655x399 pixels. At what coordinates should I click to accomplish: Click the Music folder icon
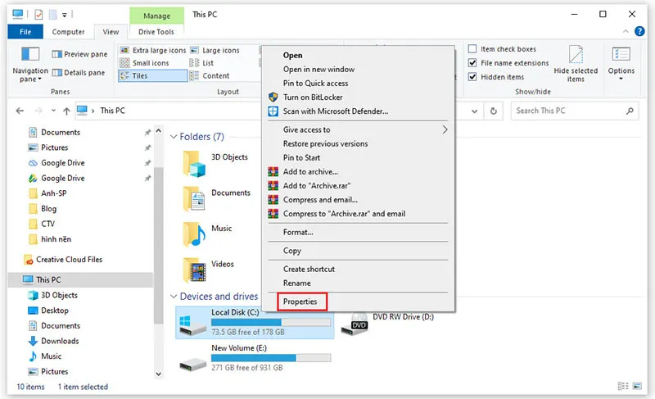pyautogui.click(x=194, y=234)
